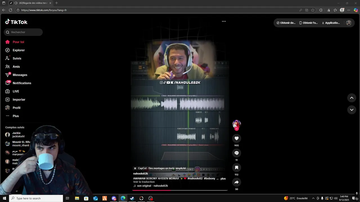Image resolution: width=360 pixels, height=202 pixels.
Task: Open the CapCut anchor link
Action: point(160,168)
